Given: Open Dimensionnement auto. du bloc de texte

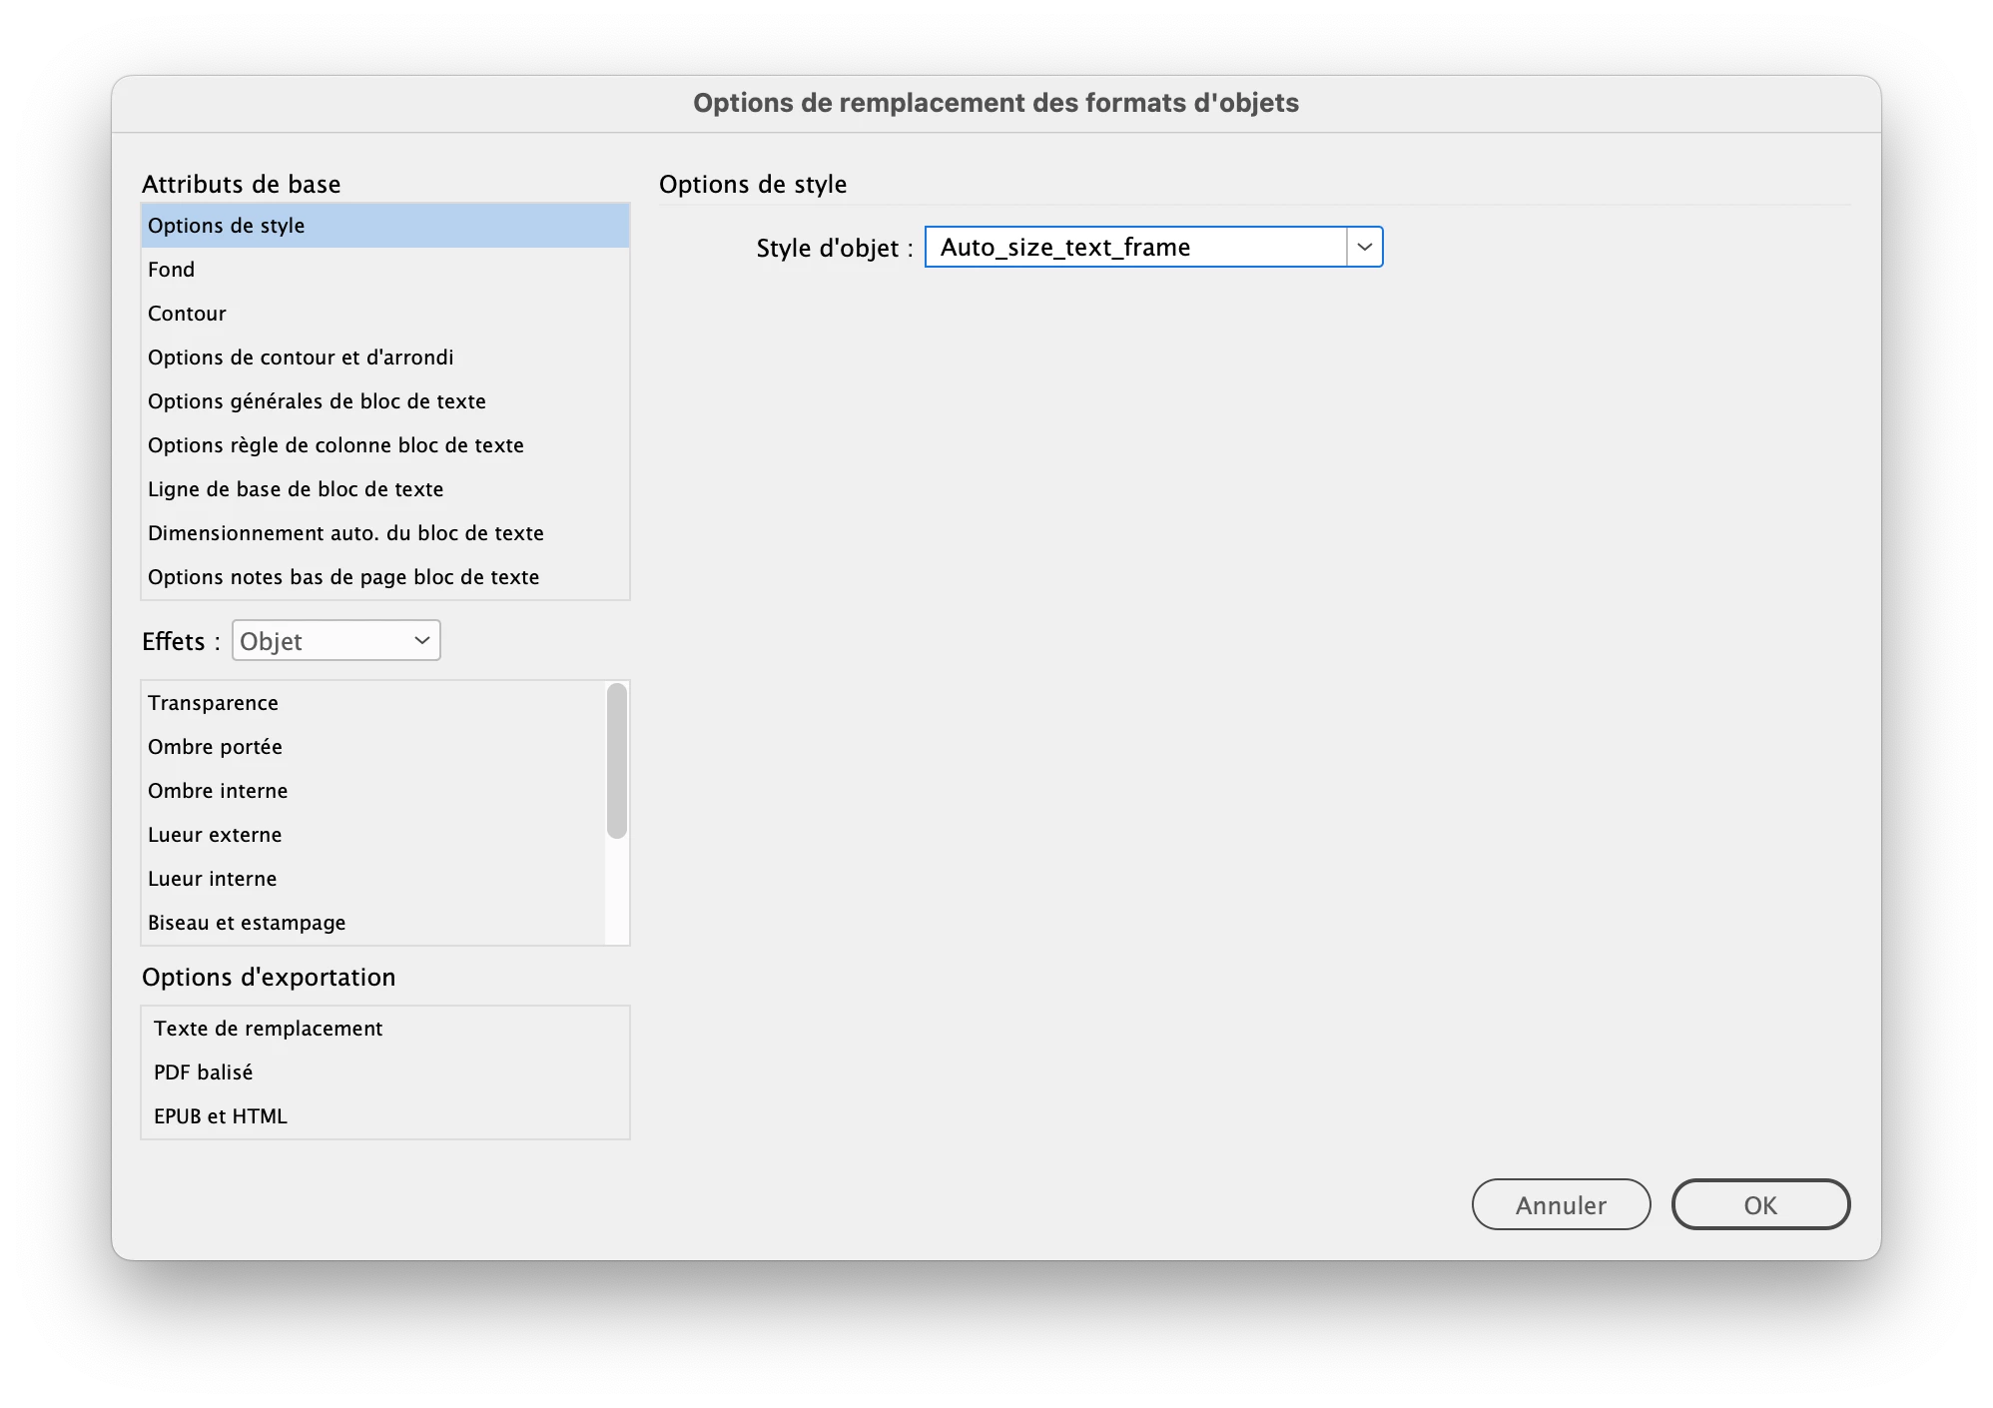Looking at the screenshot, I should pyautogui.click(x=345, y=533).
